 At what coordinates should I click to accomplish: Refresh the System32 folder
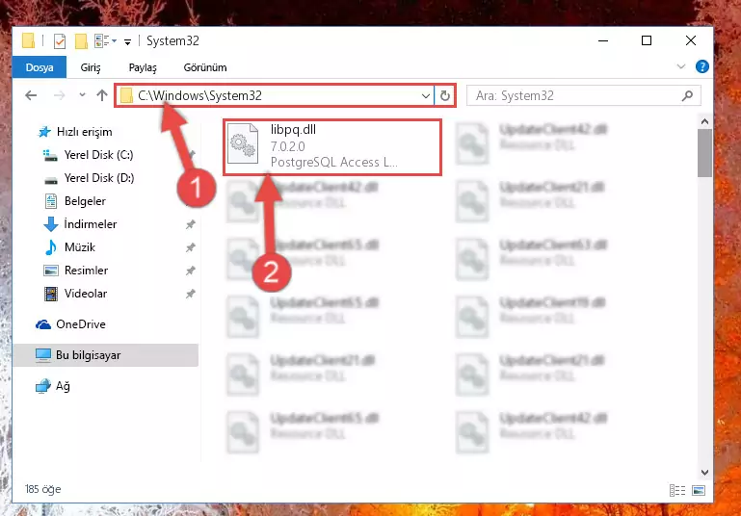[x=444, y=96]
